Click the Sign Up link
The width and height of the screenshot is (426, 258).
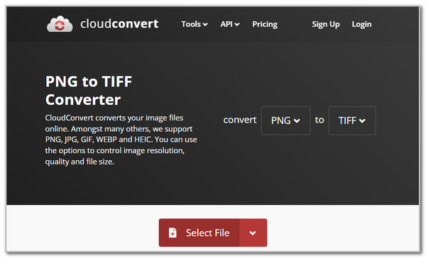pyautogui.click(x=326, y=24)
